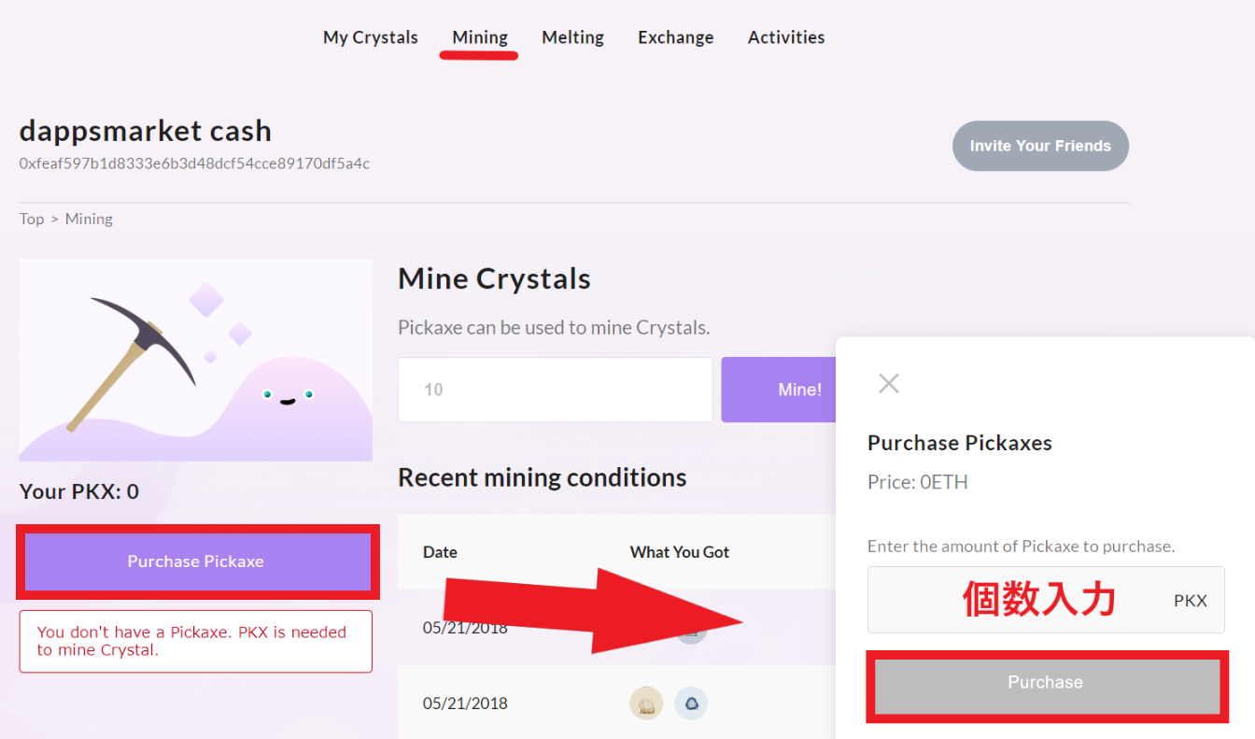1255x739 pixels.
Task: Click the Date column header
Action: 440,552
